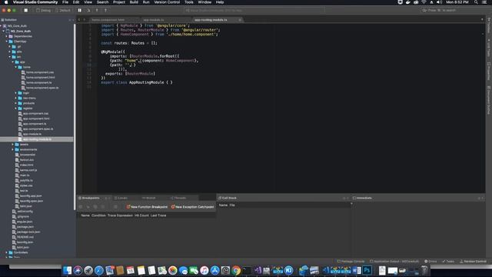Click New Exception Catchpoint button

tap(192, 207)
